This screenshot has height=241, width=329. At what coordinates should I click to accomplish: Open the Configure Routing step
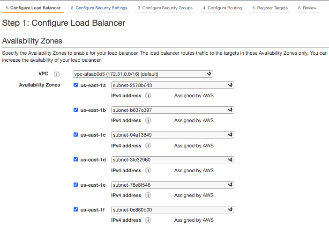[222, 8]
